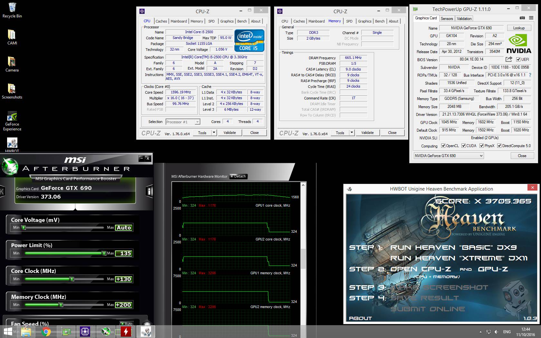
Task: Open Google Chrome from taskbar
Action: 46,332
